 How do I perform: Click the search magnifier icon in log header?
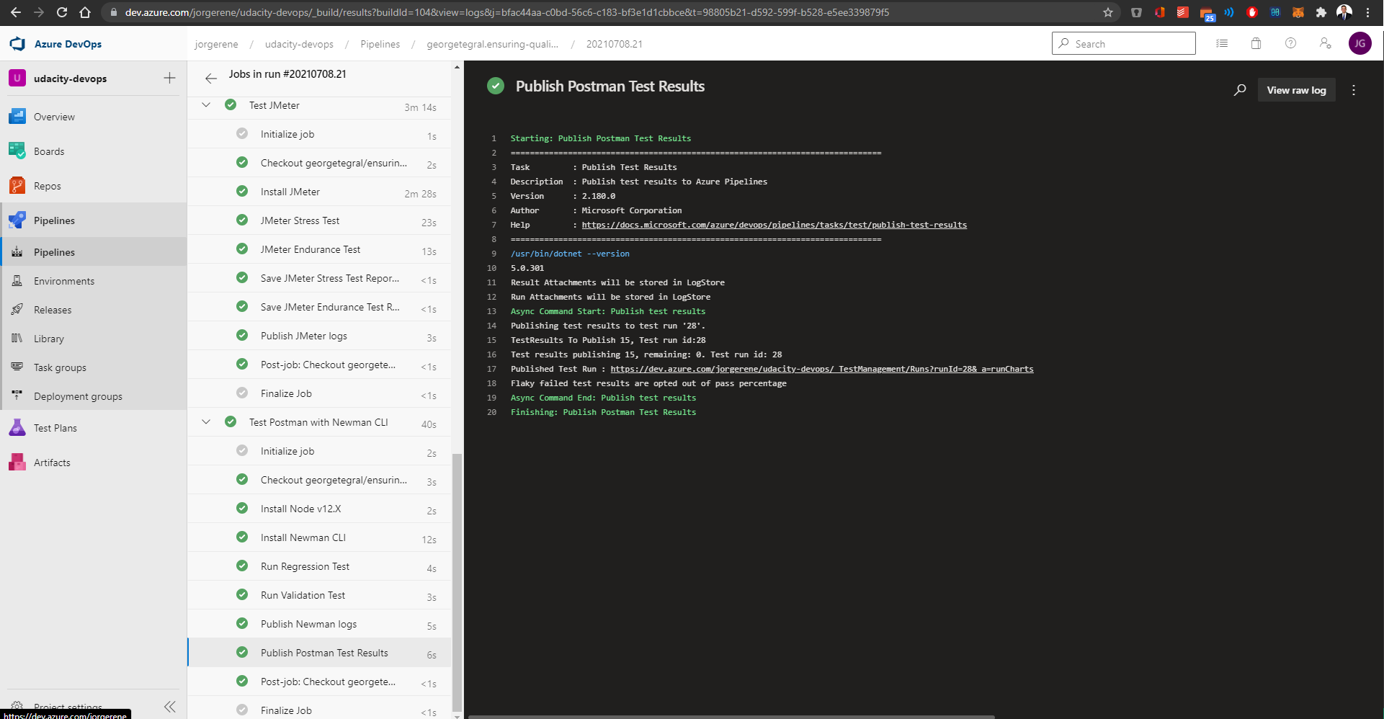coord(1240,90)
